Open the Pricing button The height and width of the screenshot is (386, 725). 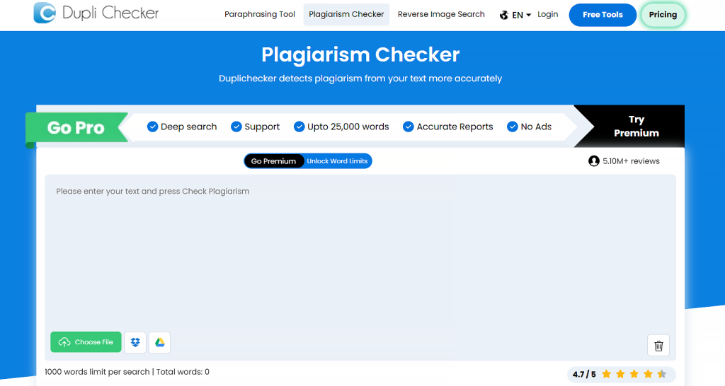(x=663, y=15)
